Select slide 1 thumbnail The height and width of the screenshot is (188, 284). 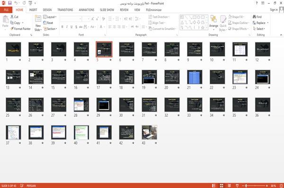coord(13,49)
